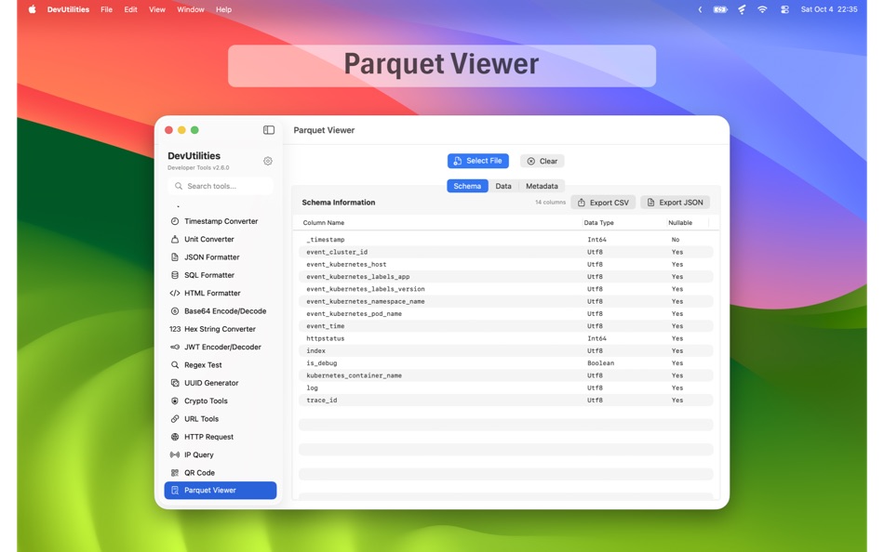Select the Timestamp Converter tool

pos(220,221)
